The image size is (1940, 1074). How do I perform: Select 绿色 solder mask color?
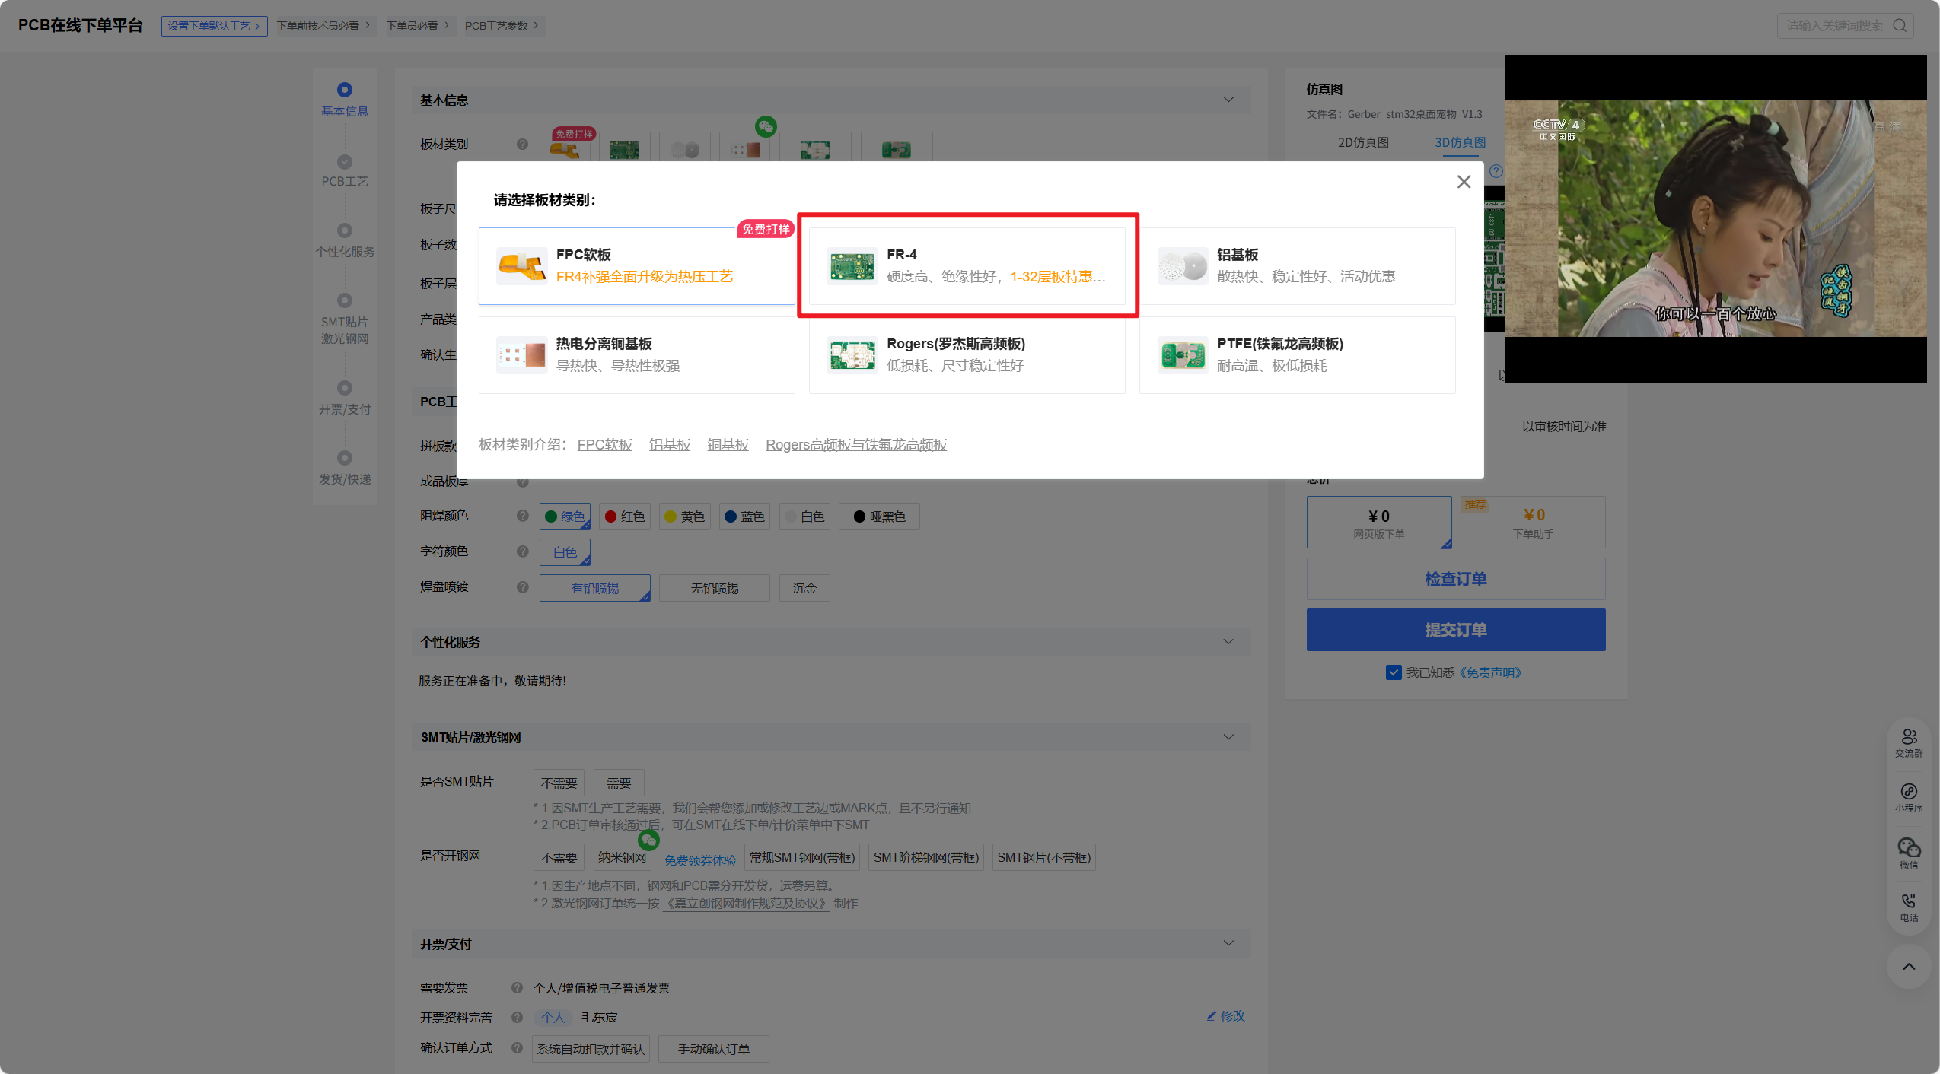coord(565,516)
